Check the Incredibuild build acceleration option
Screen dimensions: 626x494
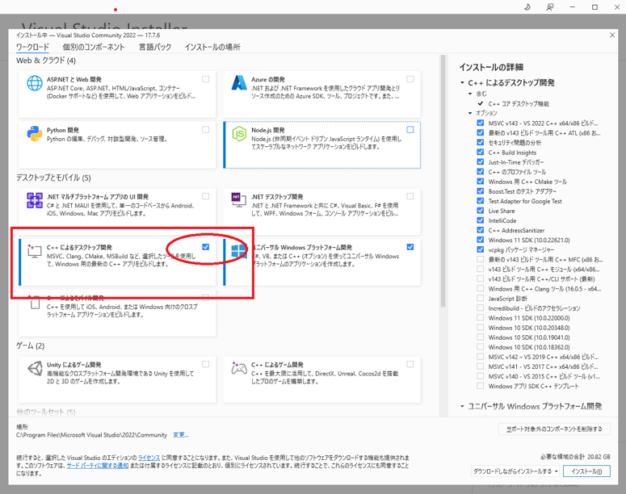tap(481, 308)
